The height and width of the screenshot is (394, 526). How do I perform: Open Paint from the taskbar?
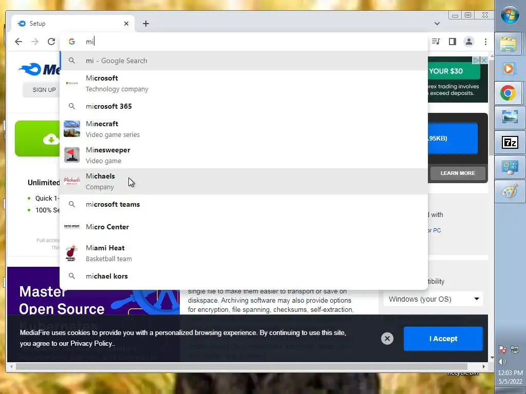pos(510,192)
